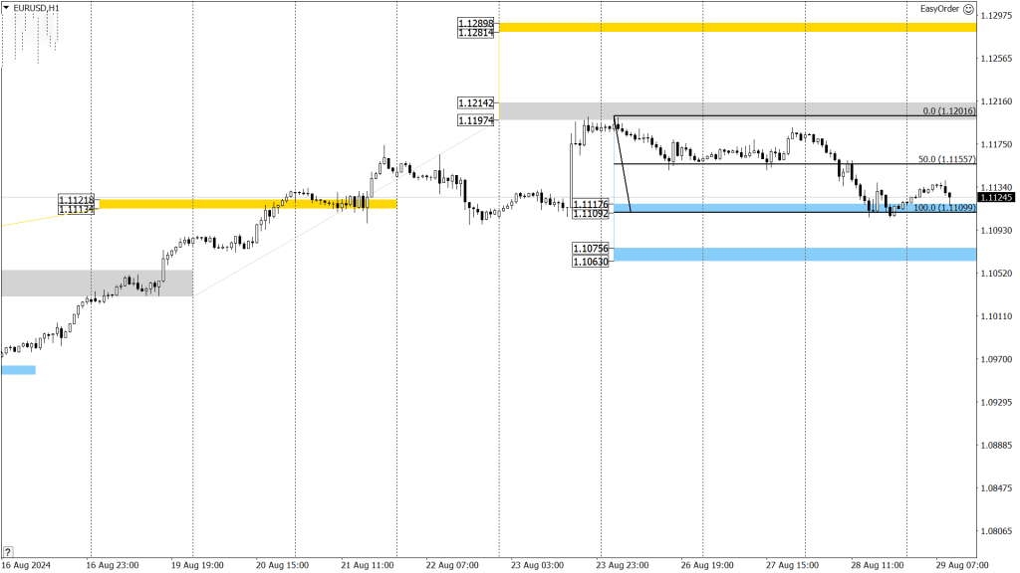Image resolution: width=1020 pixels, height=573 pixels.
Task: Select the lower blue zone near 1.10756
Action: 795,255
